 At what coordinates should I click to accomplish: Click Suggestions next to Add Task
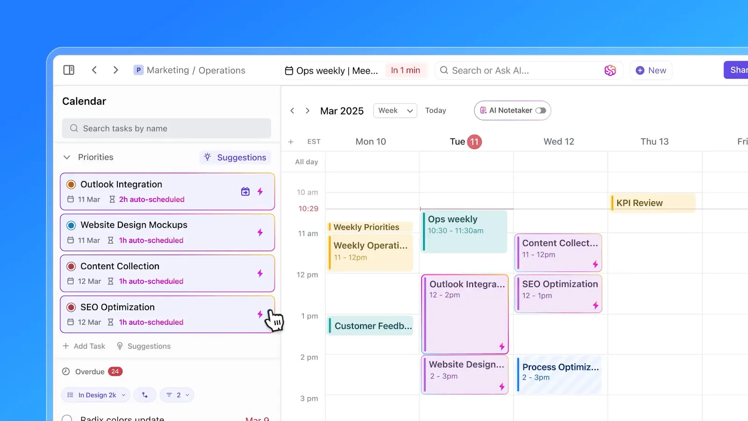pyautogui.click(x=144, y=346)
